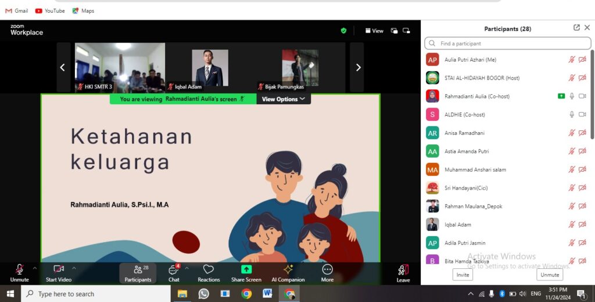The height and width of the screenshot is (302, 595).
Task: Click the Share Screen icon
Action: point(246,270)
